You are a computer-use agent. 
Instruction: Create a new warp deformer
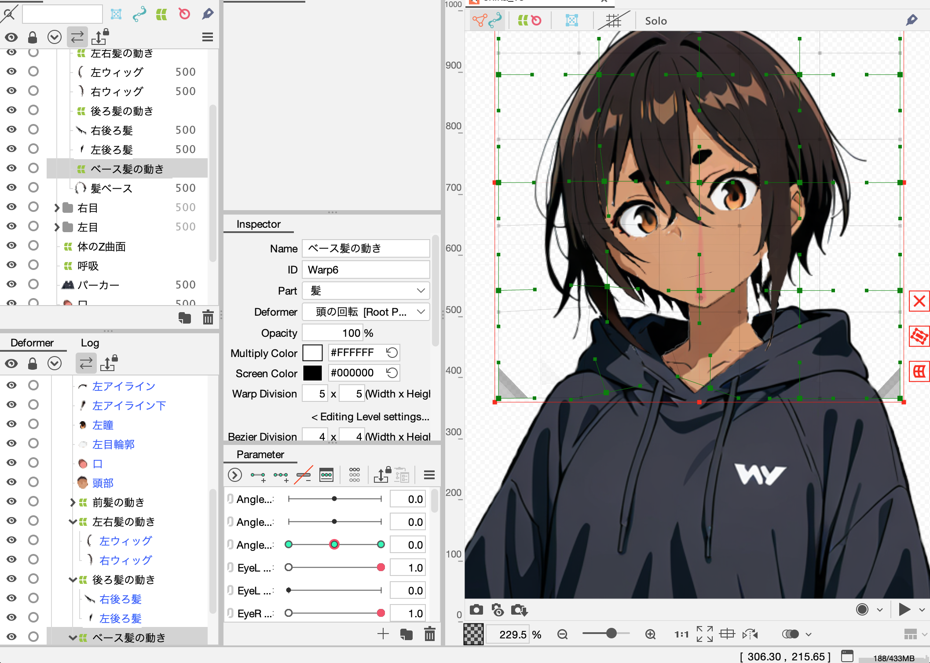coord(161,14)
